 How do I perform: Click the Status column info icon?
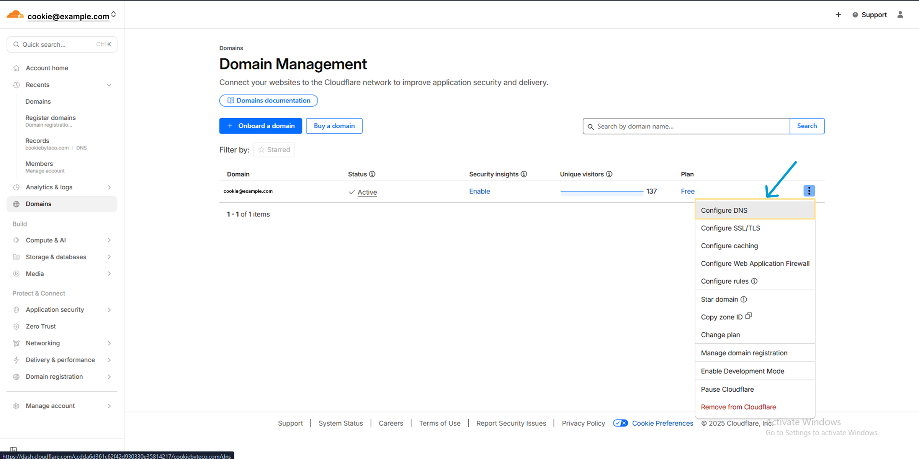372,174
